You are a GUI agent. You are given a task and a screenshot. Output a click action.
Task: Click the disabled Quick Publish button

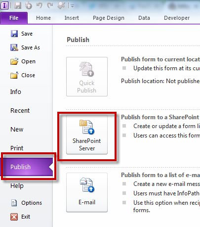click(x=87, y=77)
